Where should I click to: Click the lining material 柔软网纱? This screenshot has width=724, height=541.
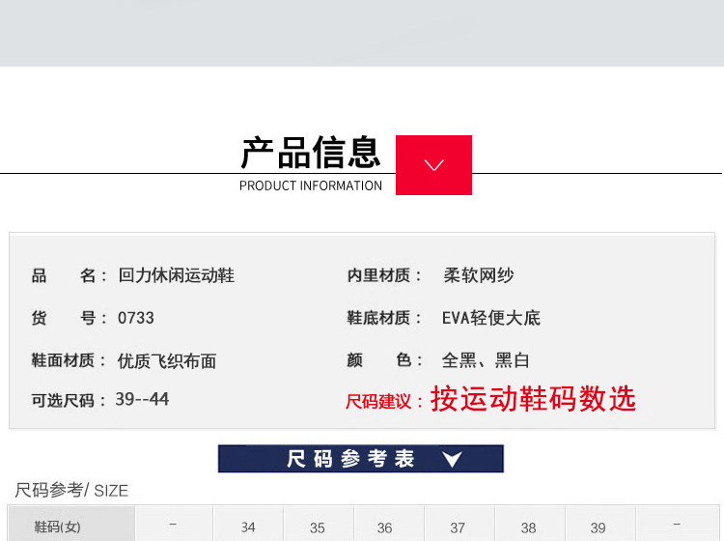coord(479,275)
